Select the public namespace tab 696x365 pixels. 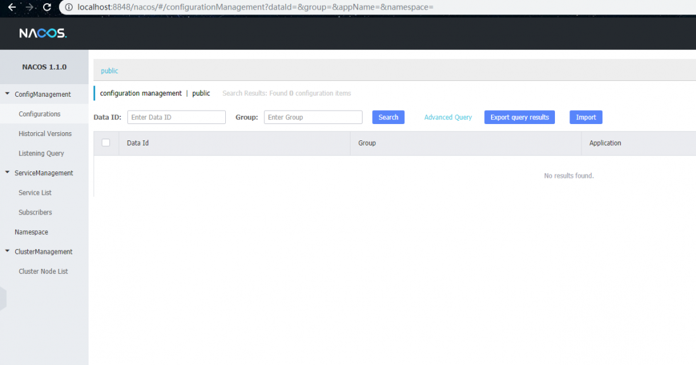(109, 71)
